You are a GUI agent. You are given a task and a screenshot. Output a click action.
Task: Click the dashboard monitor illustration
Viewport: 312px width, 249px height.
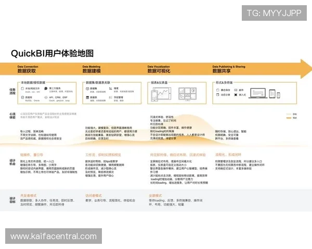tap(187, 94)
